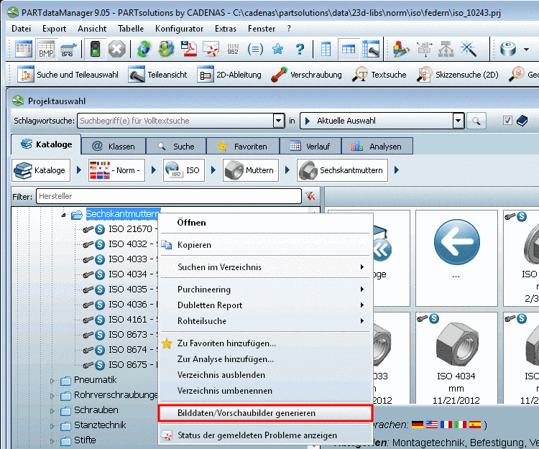539x449 pixels.
Task: Open Teileansicht view
Action: point(158,75)
